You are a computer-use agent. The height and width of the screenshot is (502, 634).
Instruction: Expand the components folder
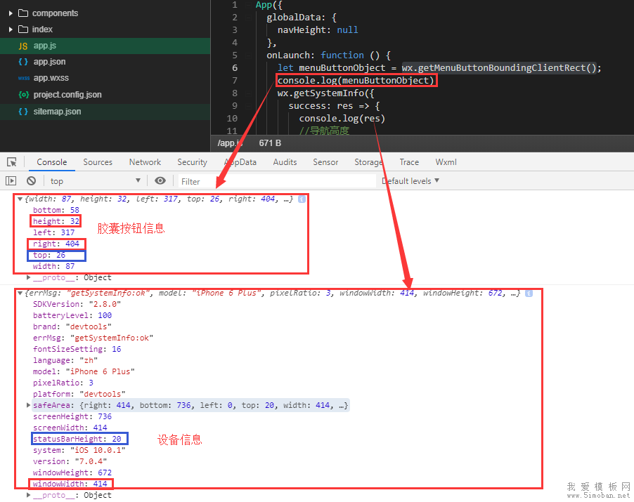point(11,13)
